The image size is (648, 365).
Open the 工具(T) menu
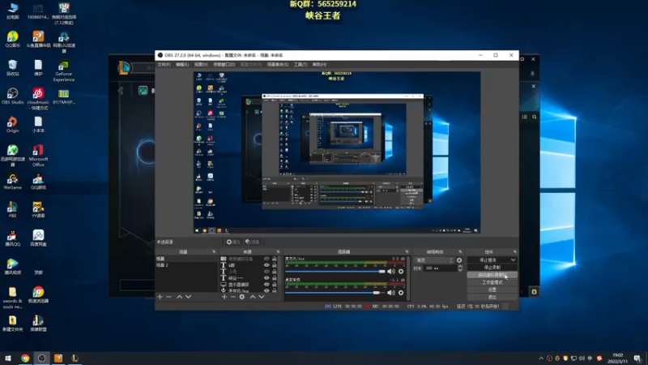pos(300,65)
